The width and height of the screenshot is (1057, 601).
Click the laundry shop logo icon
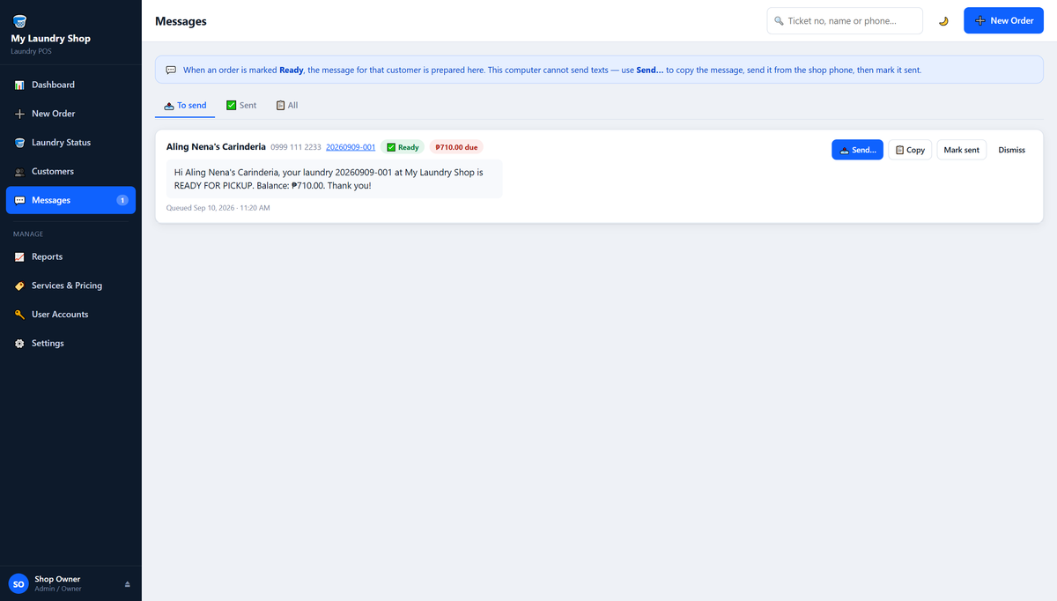click(19, 20)
